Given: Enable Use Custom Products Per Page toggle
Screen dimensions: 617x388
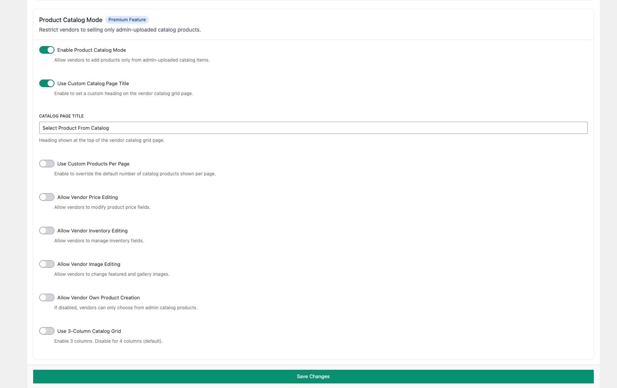Looking at the screenshot, I should click(x=47, y=164).
